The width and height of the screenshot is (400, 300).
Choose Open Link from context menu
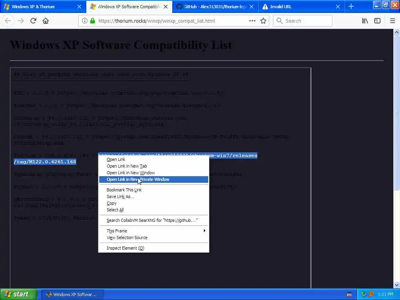(154, 159)
